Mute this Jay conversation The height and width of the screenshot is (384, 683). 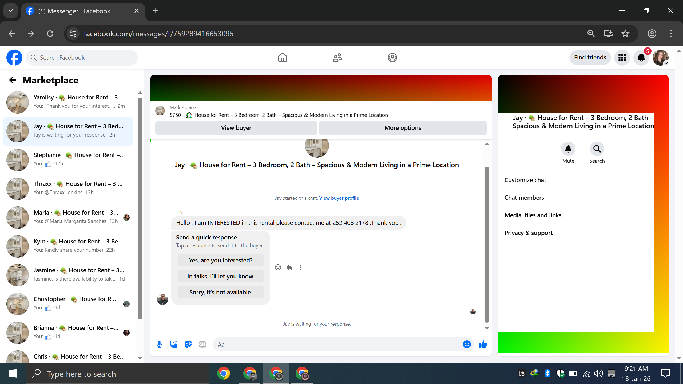point(568,149)
